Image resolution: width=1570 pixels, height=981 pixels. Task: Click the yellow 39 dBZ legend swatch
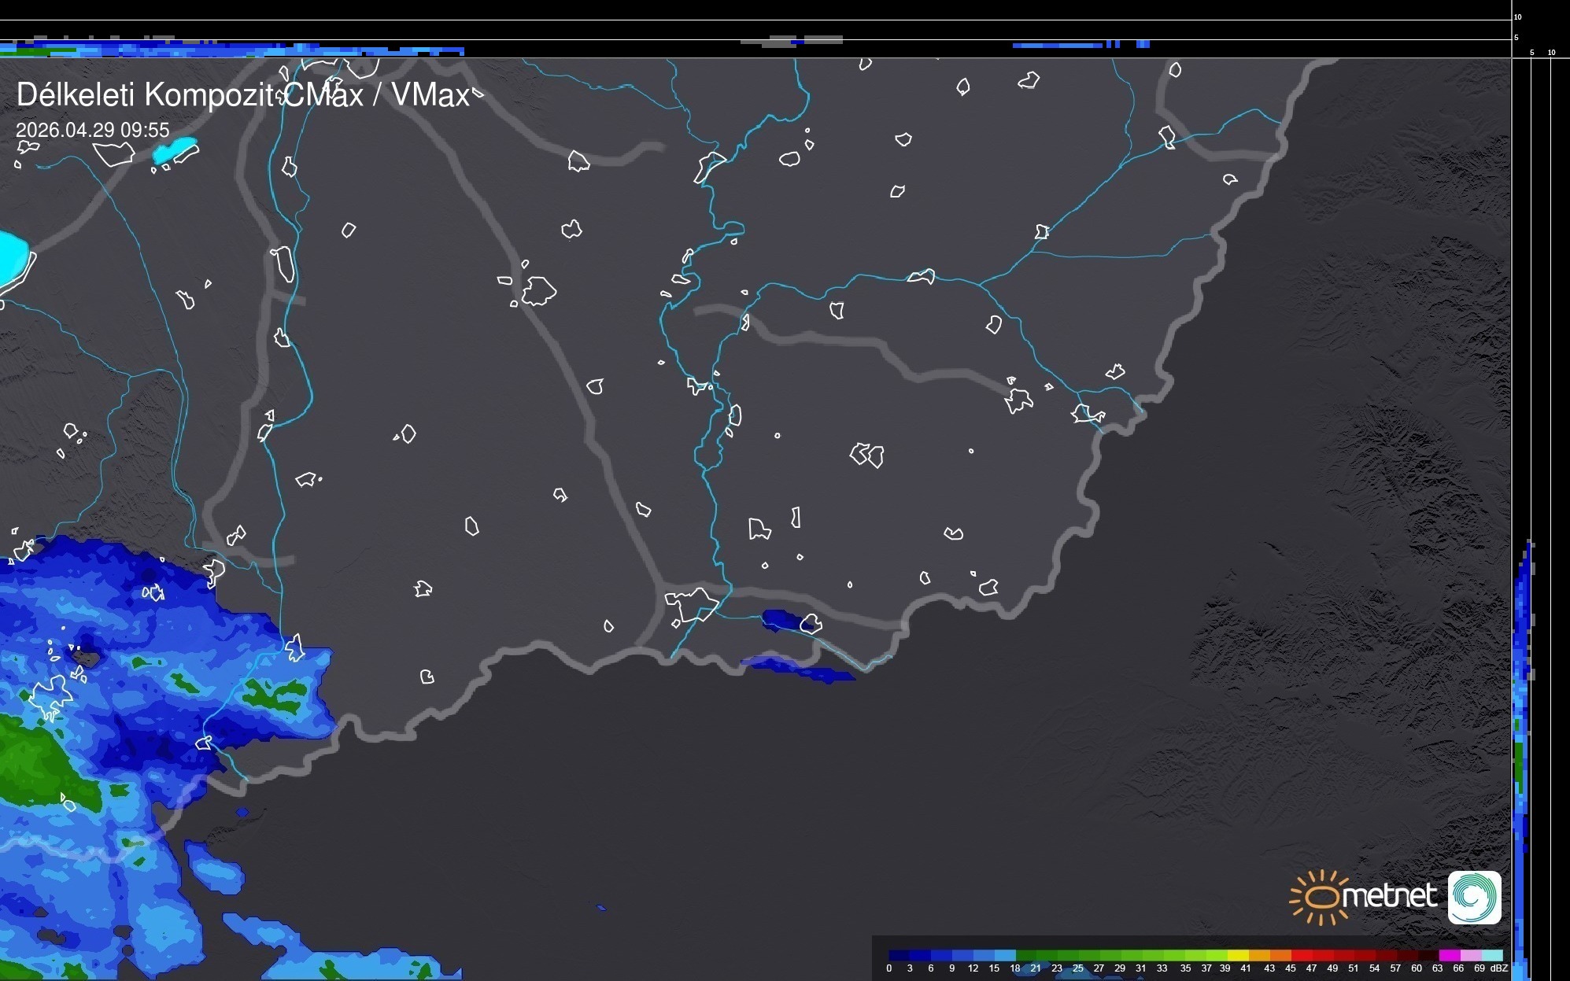1238,956
